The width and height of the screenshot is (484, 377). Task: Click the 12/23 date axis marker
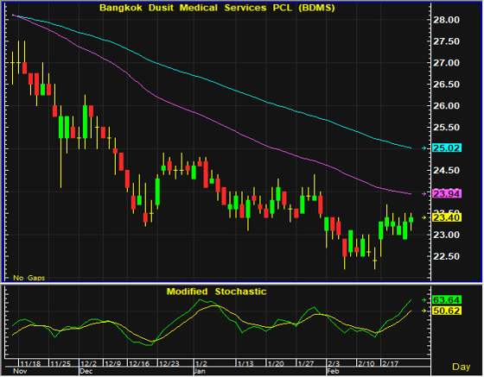[169, 363]
